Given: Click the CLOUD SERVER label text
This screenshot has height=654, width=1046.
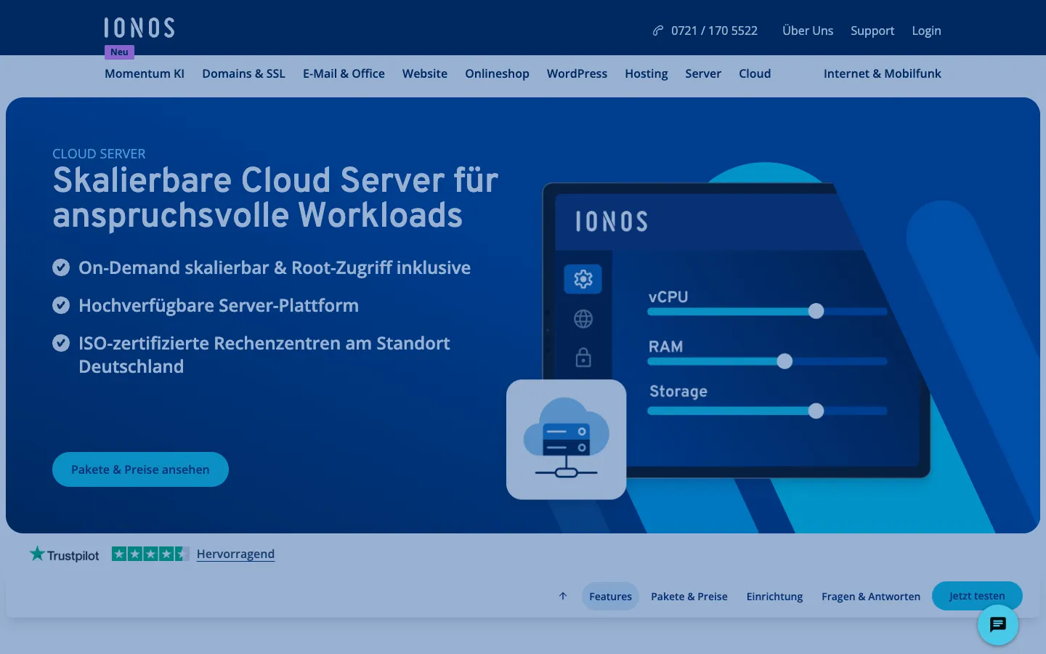Looking at the screenshot, I should pyautogui.click(x=99, y=153).
